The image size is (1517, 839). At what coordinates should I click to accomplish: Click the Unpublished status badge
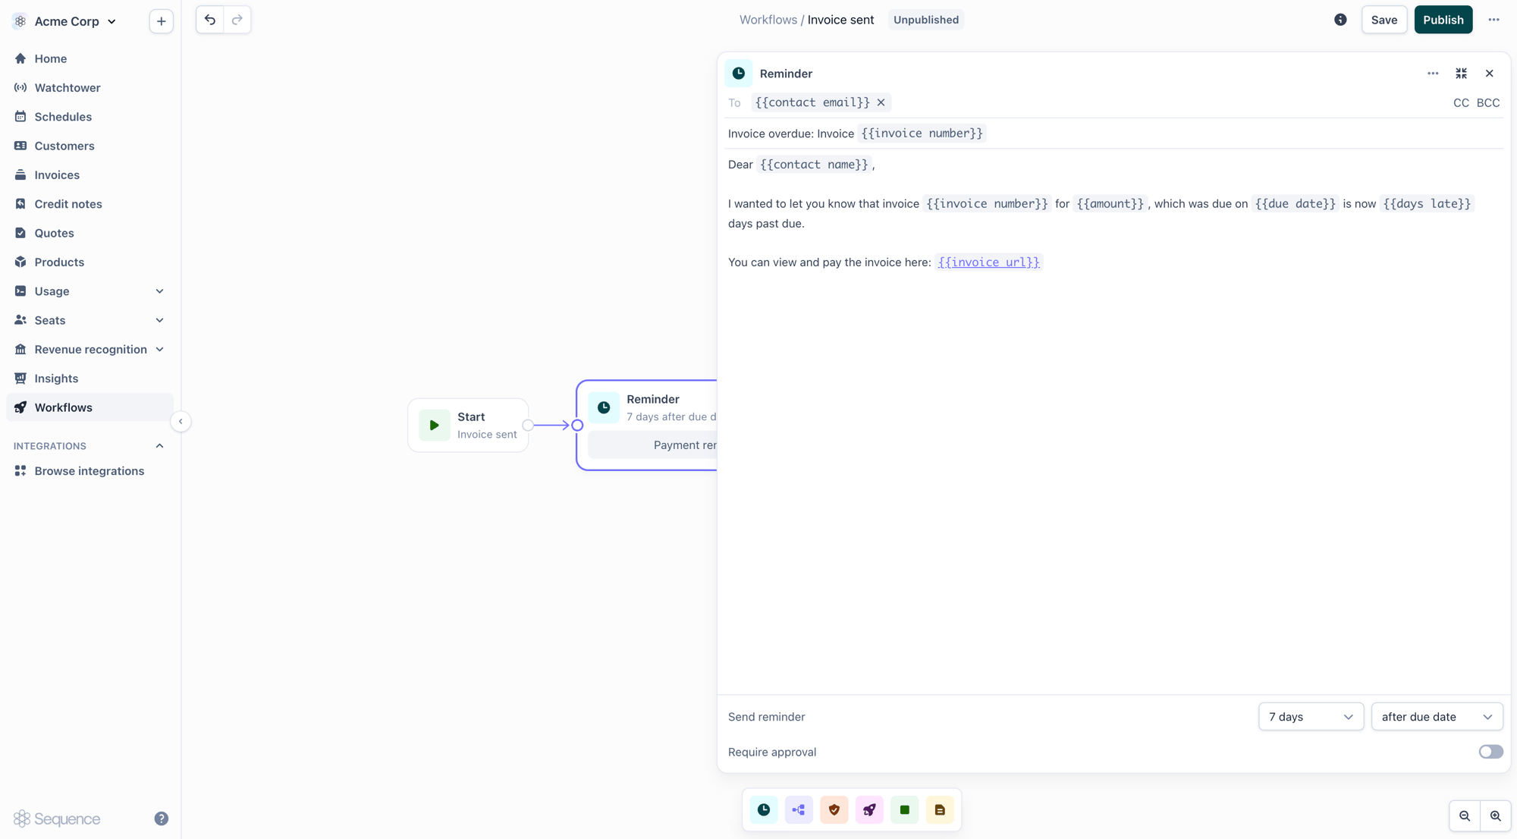pyautogui.click(x=925, y=20)
